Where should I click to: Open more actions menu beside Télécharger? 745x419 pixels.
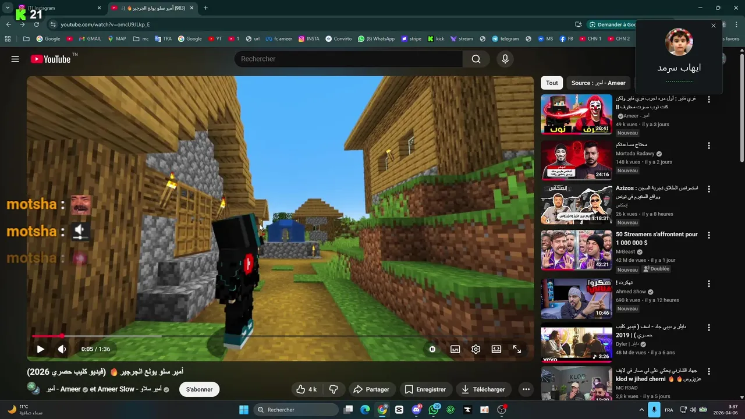526,389
